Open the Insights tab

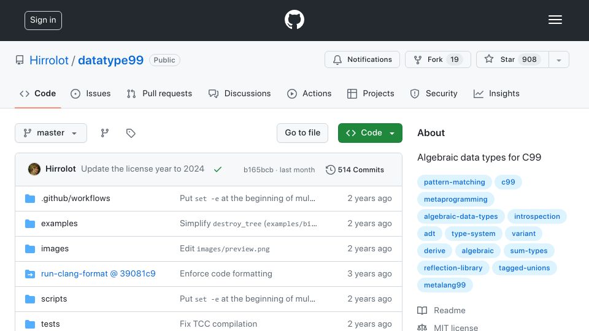(496, 93)
